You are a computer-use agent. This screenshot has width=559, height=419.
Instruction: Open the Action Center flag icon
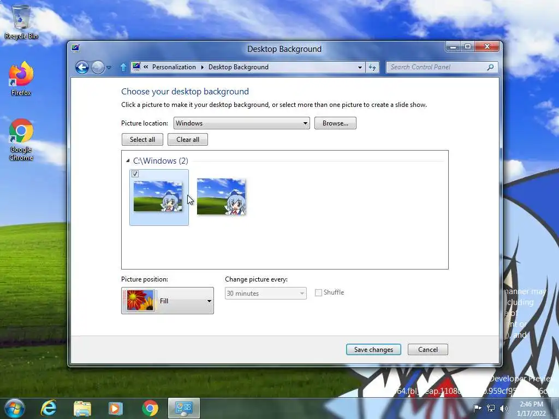click(x=477, y=408)
